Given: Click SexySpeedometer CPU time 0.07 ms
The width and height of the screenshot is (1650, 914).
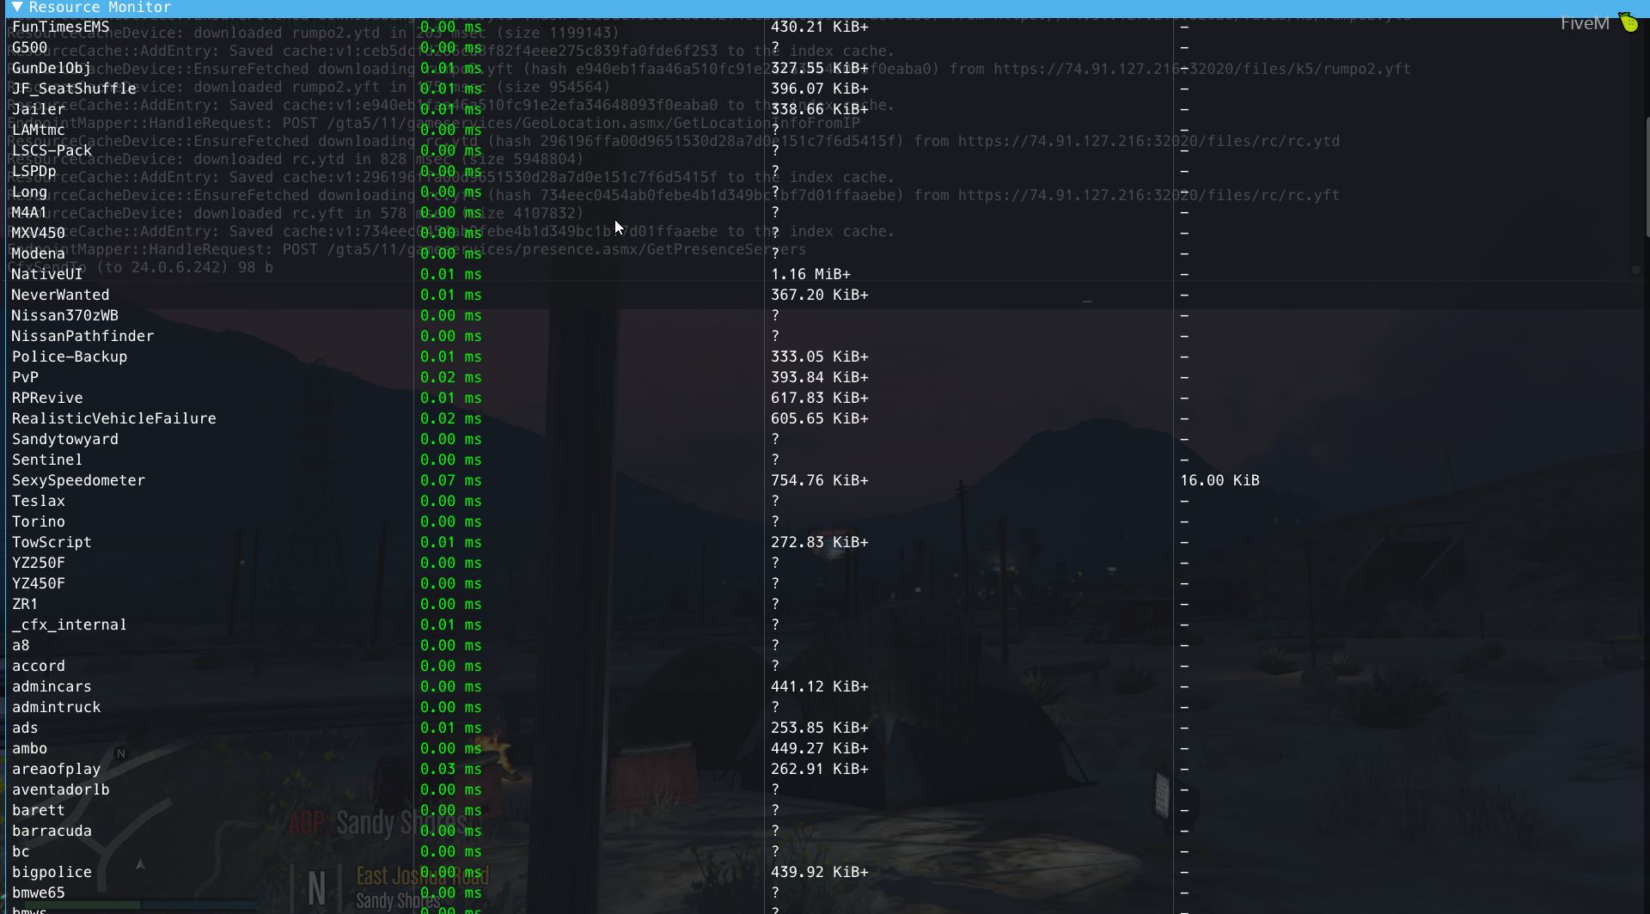Looking at the screenshot, I should point(451,480).
